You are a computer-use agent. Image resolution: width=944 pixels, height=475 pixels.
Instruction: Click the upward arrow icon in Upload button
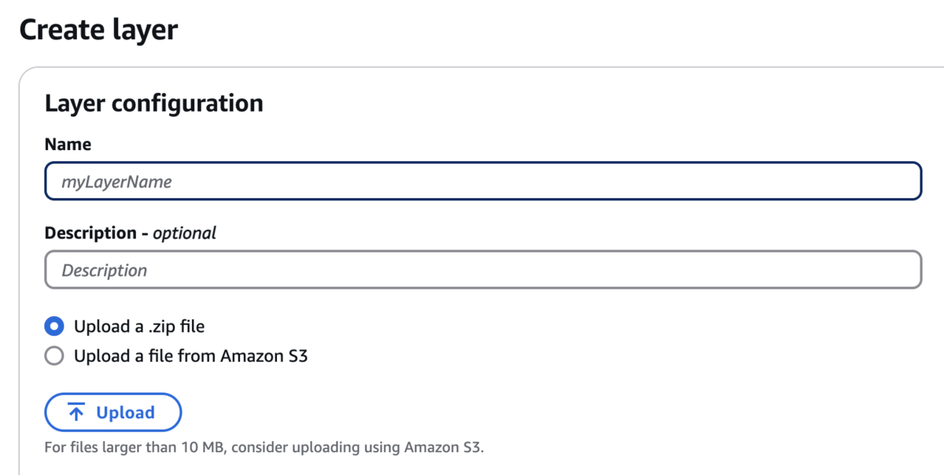pos(76,412)
